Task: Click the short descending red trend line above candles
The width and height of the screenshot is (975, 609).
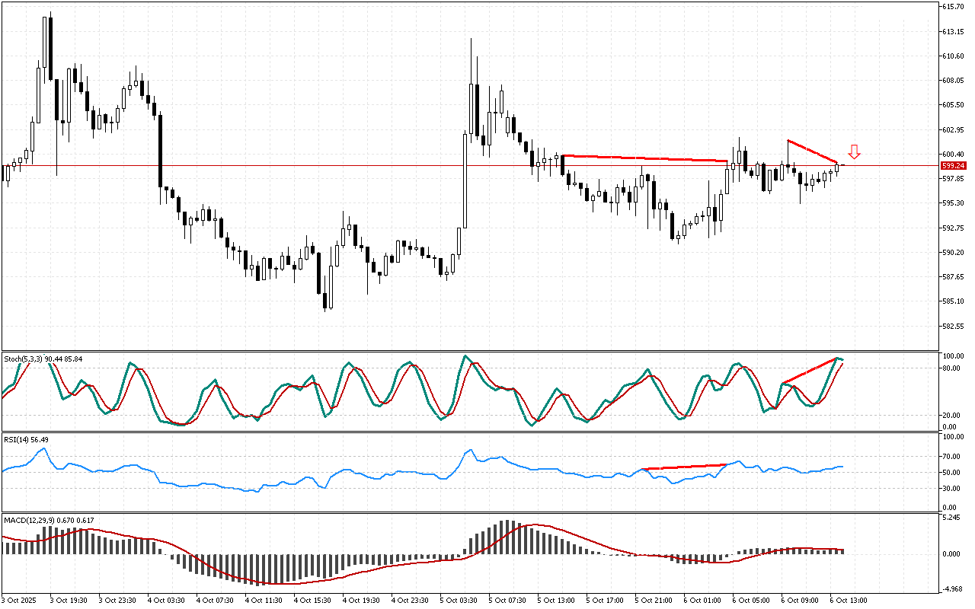Action: pos(812,151)
